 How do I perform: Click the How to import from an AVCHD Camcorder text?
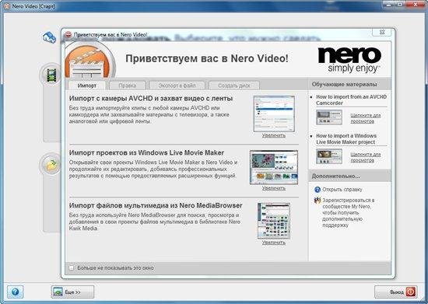coord(351,100)
